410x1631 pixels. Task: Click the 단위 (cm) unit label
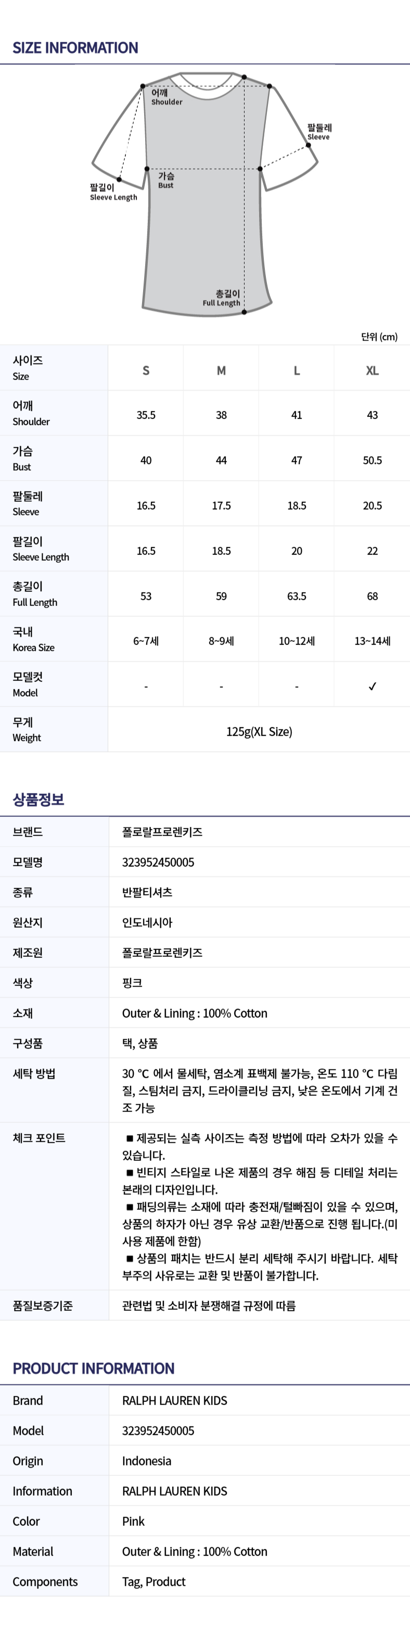[x=379, y=336]
